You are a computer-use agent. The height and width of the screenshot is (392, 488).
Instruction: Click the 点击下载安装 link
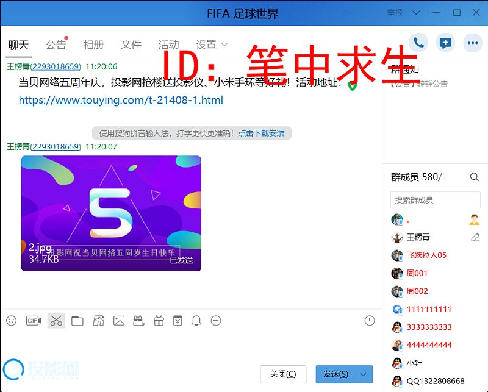262,133
